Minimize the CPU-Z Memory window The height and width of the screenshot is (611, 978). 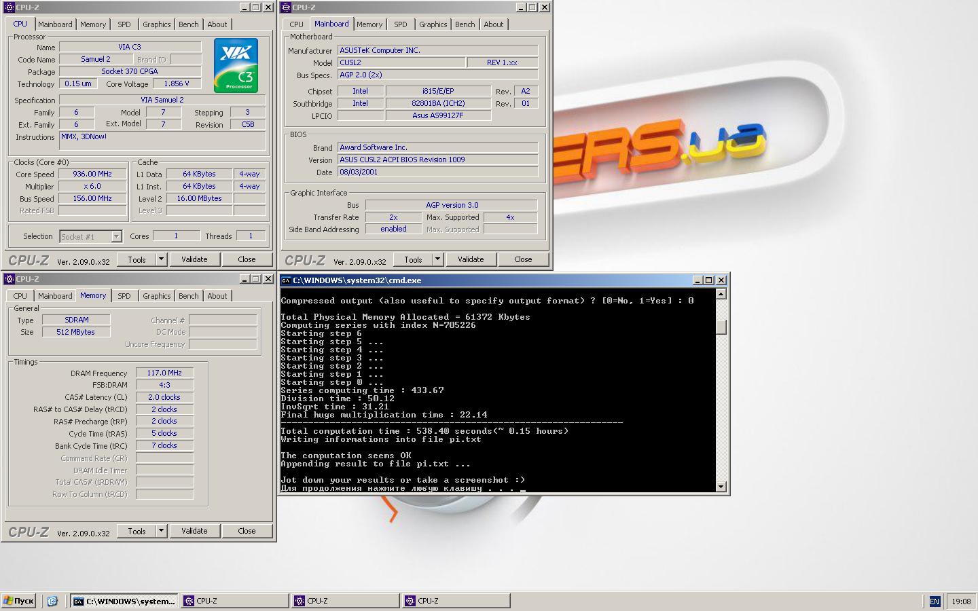point(244,279)
